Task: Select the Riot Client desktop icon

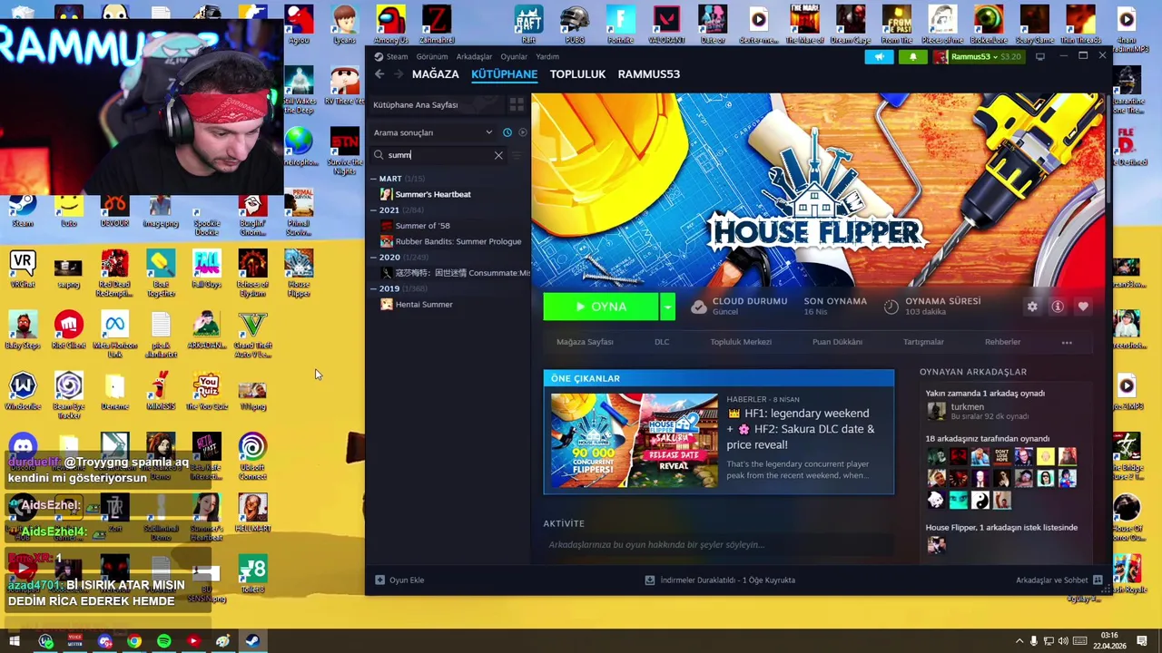Action: [x=69, y=330]
